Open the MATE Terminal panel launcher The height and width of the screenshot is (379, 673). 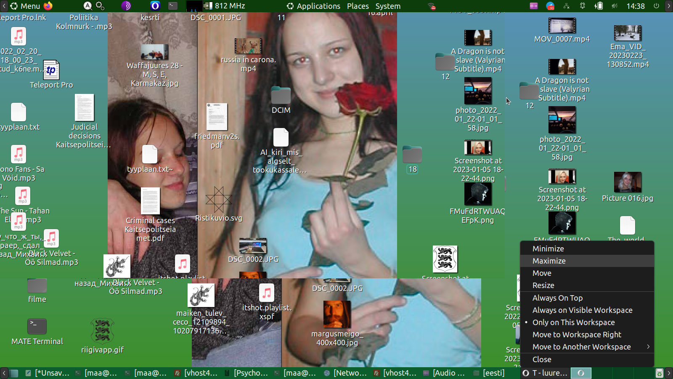pyautogui.click(x=173, y=6)
